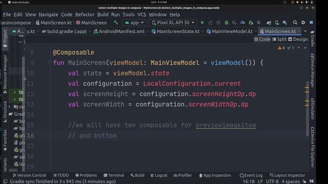The width and height of the screenshot is (328, 184).
Task: Open the Pixel XL API 30 device dropdown
Action: pyautogui.click(x=173, y=22)
